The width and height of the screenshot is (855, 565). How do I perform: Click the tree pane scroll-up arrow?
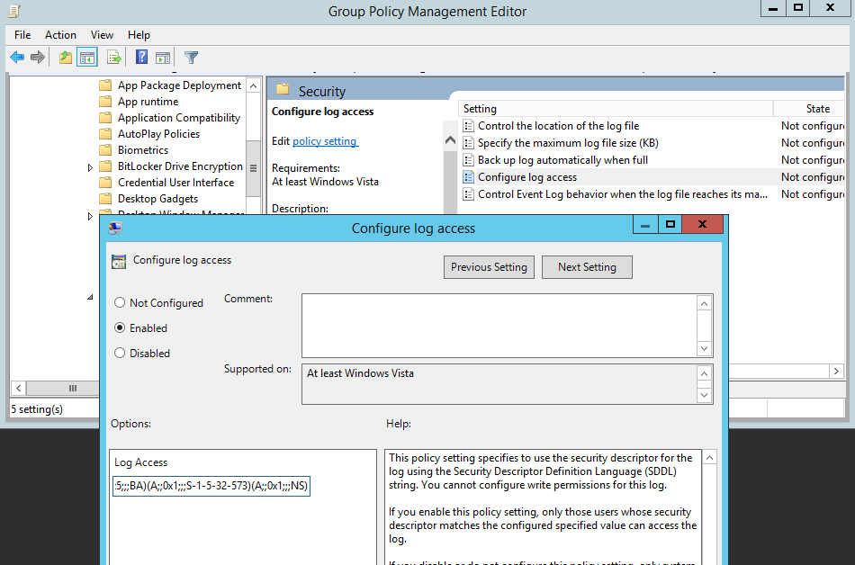tap(254, 85)
